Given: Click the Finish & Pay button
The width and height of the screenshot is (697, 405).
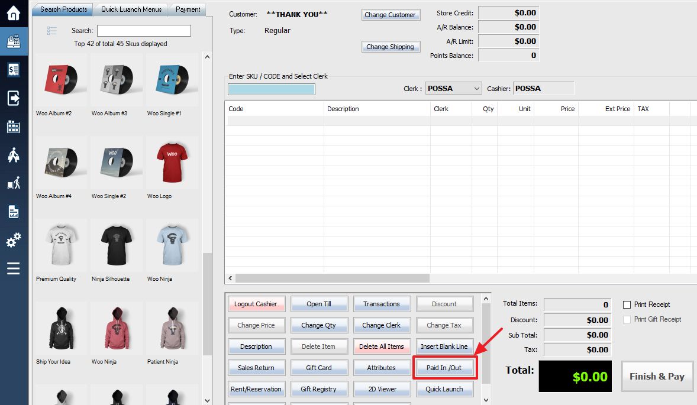Looking at the screenshot, I should 657,377.
